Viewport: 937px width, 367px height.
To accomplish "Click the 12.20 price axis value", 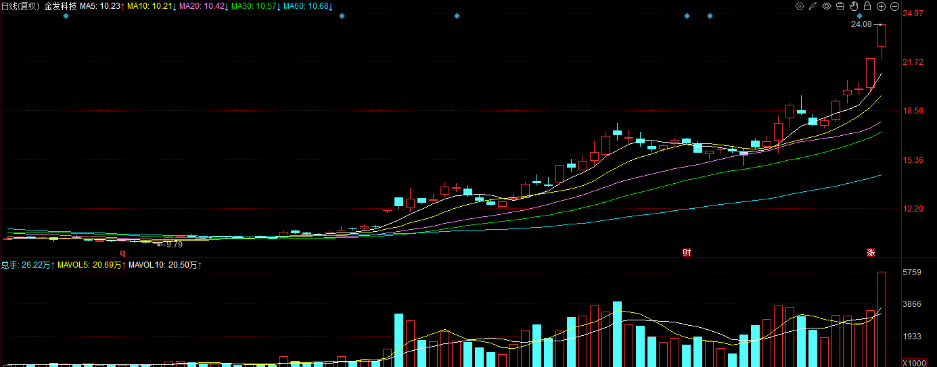I will (914, 209).
